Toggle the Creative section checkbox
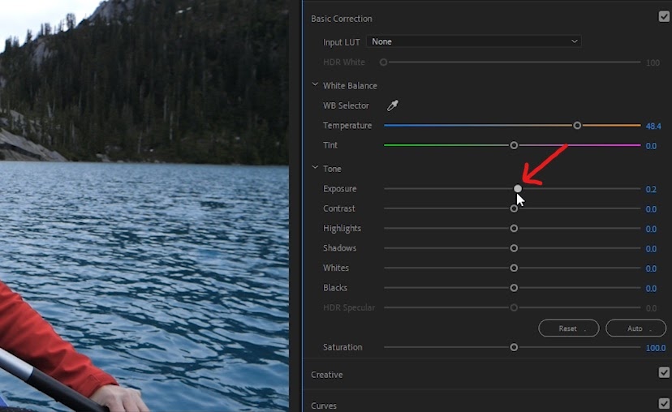The width and height of the screenshot is (672, 412). tap(664, 372)
